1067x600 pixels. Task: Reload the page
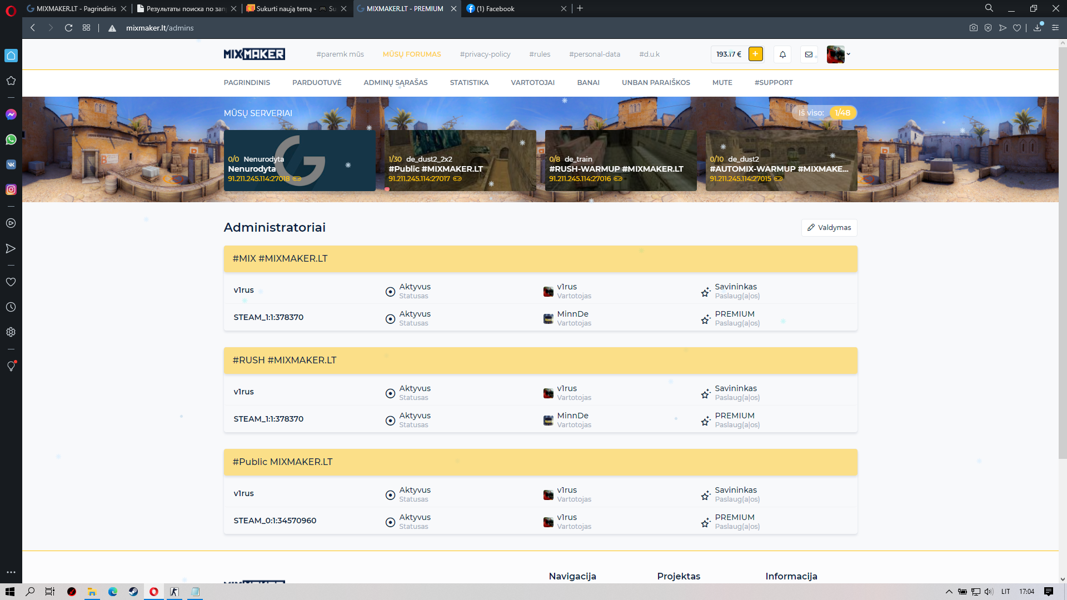(68, 28)
